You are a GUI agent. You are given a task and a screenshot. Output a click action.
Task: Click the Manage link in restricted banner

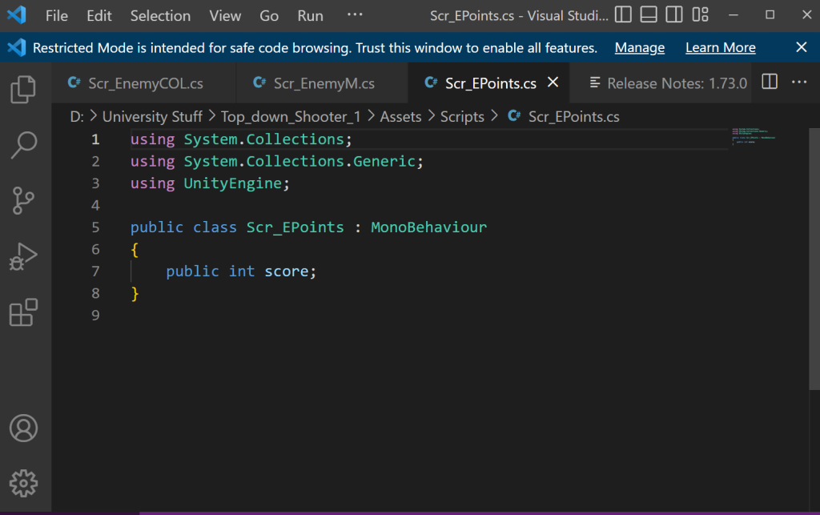tap(639, 48)
